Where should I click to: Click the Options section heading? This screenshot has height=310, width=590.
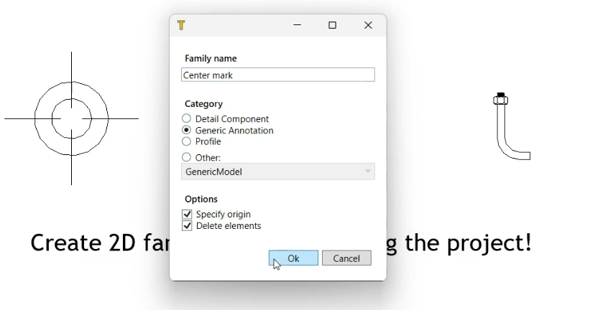pyautogui.click(x=201, y=199)
